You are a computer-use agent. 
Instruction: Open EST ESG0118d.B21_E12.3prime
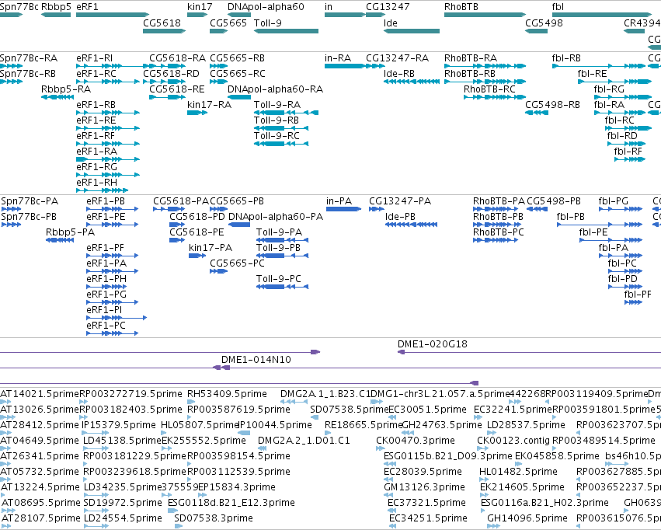[x=173, y=510]
